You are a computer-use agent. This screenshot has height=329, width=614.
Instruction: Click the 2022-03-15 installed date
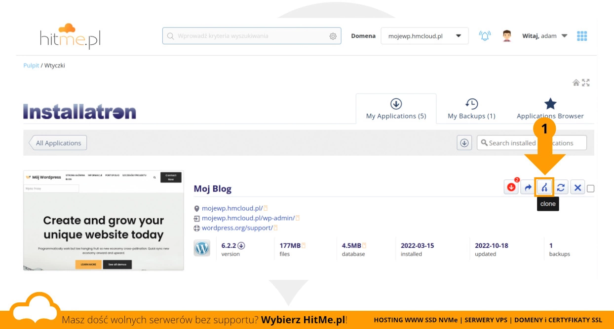418,245
